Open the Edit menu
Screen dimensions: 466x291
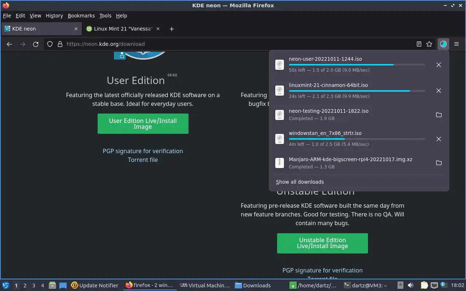20,16
